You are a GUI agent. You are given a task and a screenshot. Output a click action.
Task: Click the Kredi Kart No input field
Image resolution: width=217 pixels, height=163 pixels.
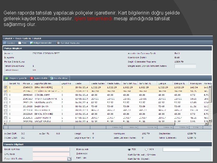(51, 149)
